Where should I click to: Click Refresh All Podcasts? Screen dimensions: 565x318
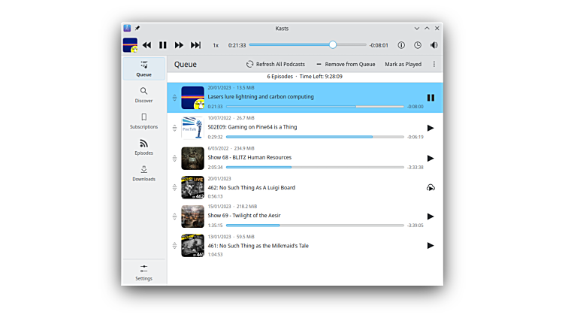click(275, 65)
